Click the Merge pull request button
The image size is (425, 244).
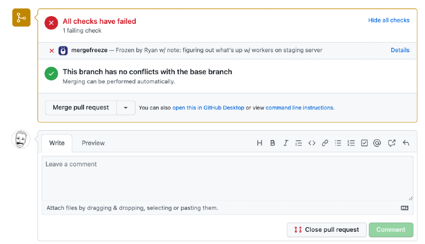81,108
